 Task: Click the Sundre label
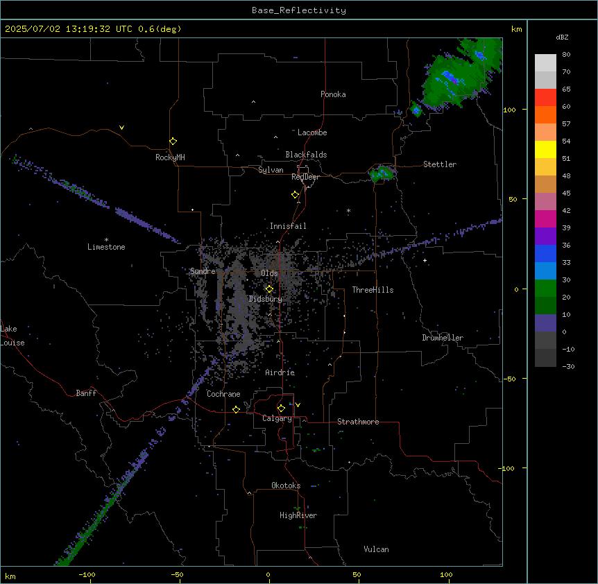coord(203,271)
